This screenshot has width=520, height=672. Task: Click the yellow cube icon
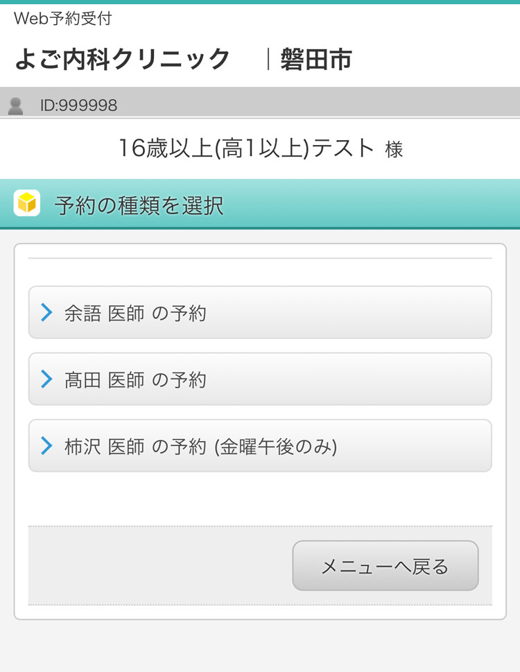(x=26, y=204)
